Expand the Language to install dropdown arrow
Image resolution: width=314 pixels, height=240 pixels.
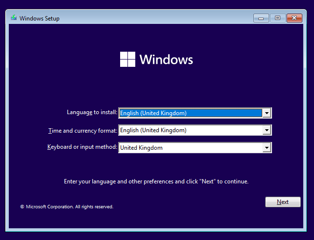pyautogui.click(x=267, y=113)
